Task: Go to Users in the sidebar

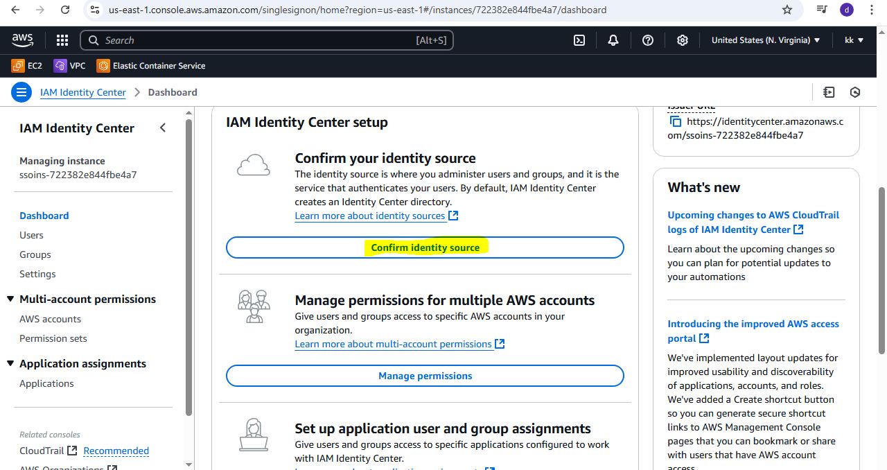Action: [31, 235]
